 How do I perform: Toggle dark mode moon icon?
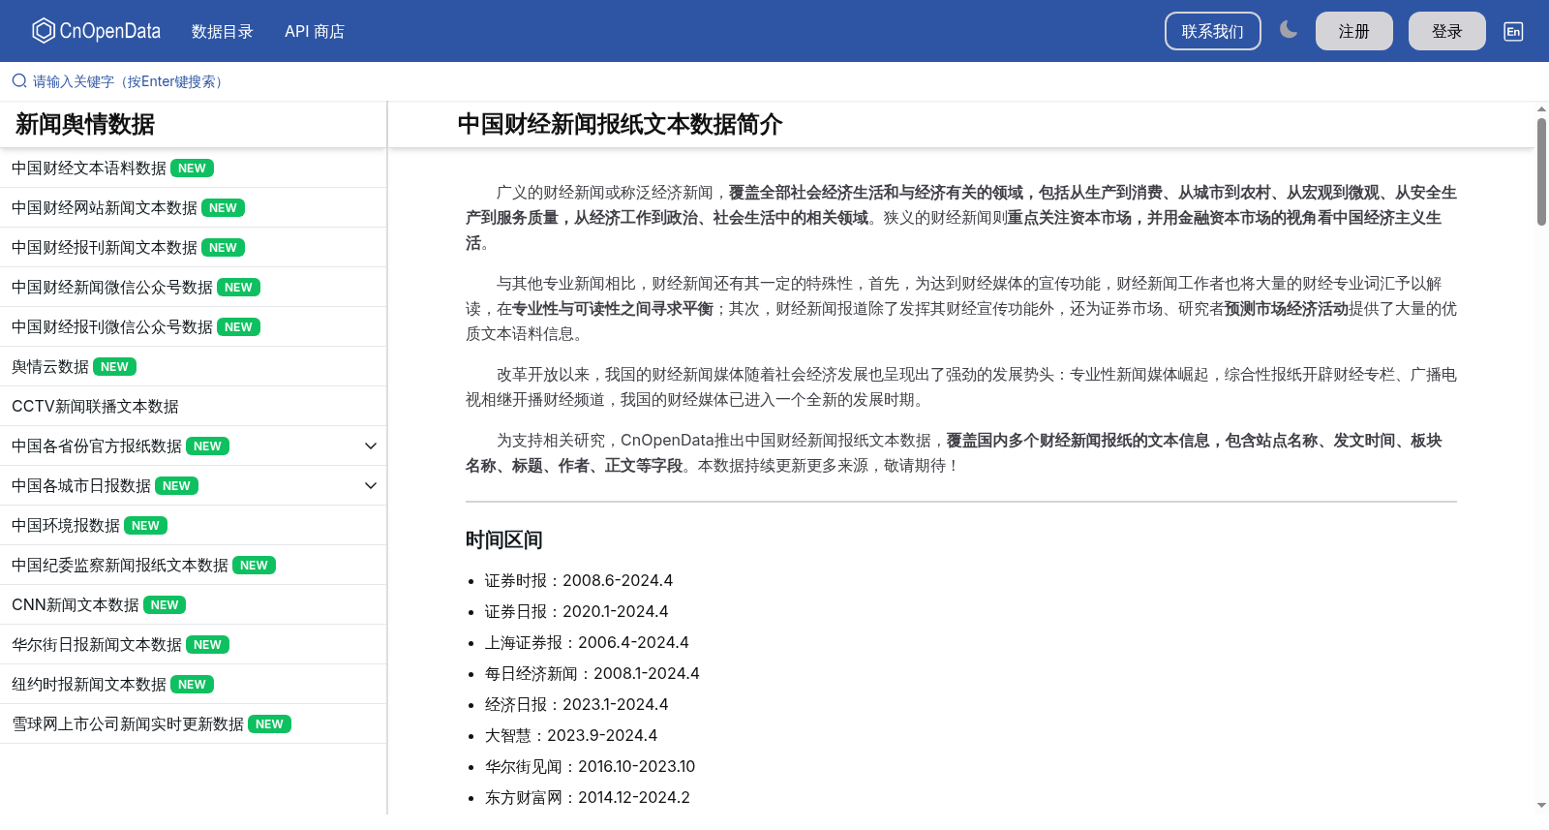coord(1288,30)
